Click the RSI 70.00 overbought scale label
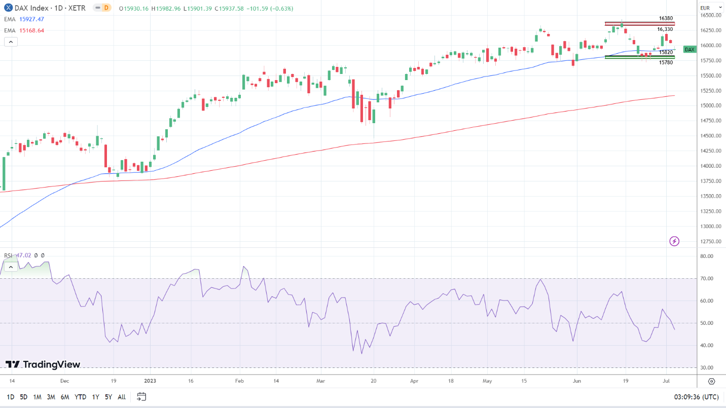This screenshot has height=408, width=726. click(x=707, y=279)
